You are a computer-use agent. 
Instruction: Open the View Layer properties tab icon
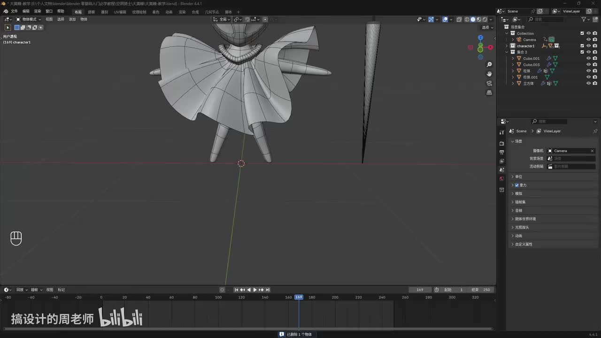(x=501, y=161)
